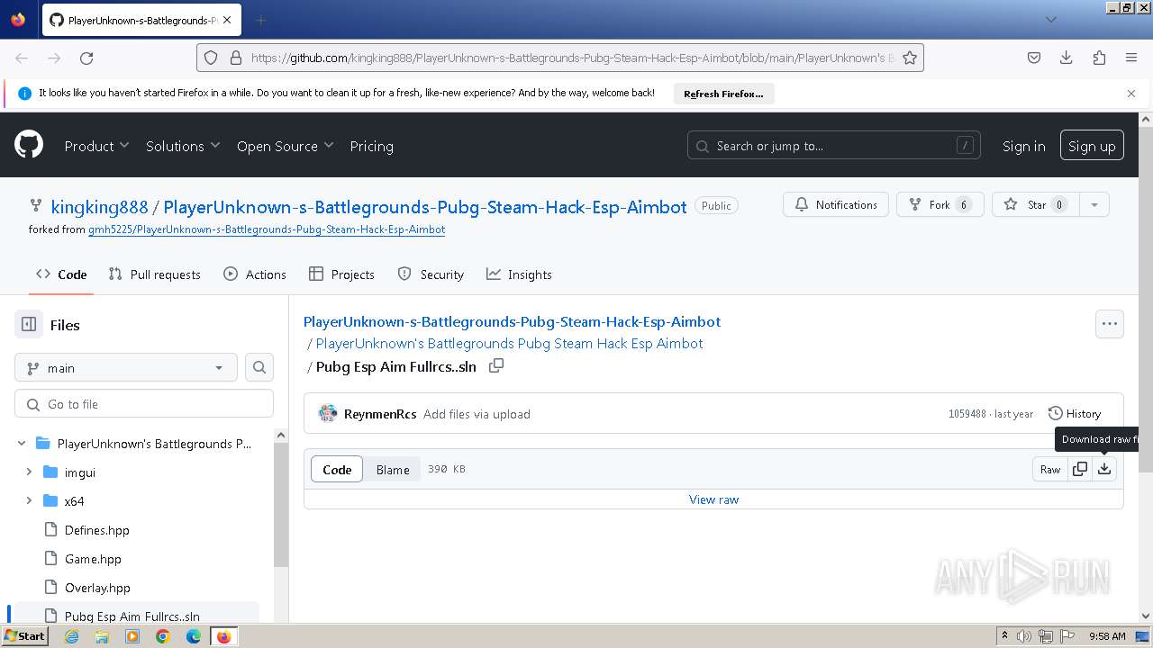The image size is (1153, 648).
Task: Collapse file tree sidebar icon
Action: pyautogui.click(x=29, y=325)
